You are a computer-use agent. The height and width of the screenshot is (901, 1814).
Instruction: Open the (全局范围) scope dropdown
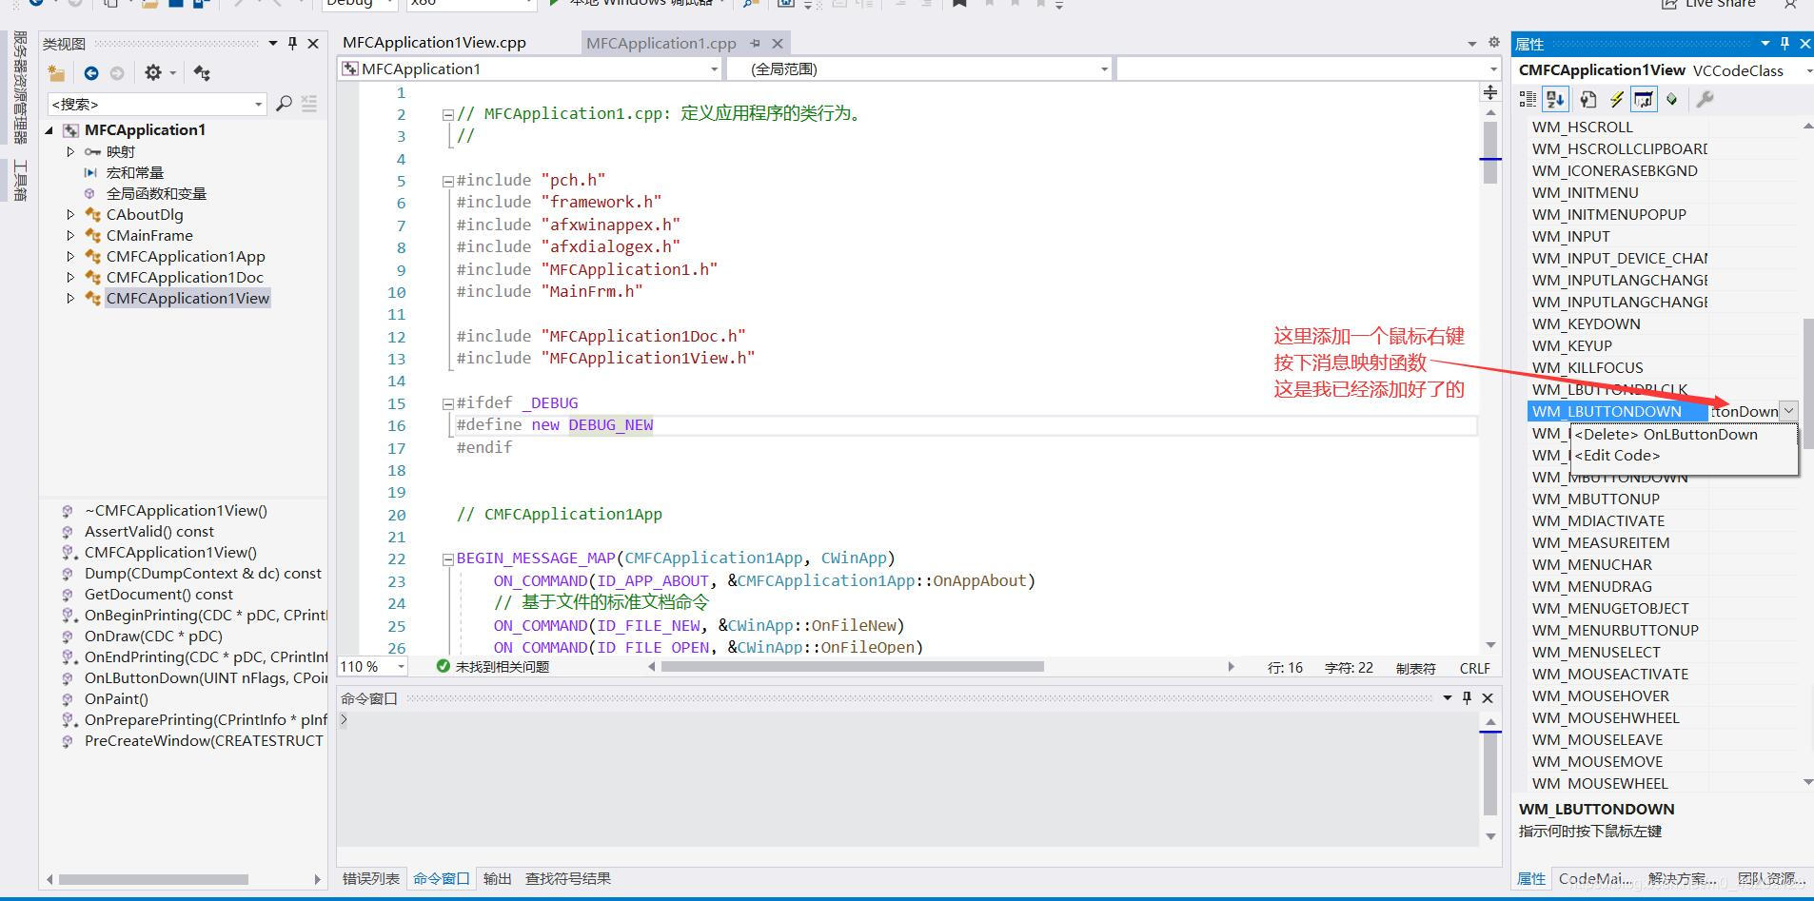(x=1104, y=69)
